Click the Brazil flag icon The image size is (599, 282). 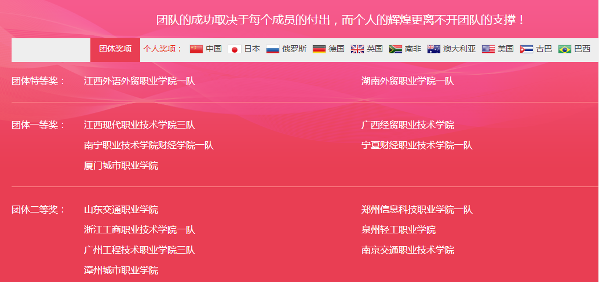click(x=565, y=49)
